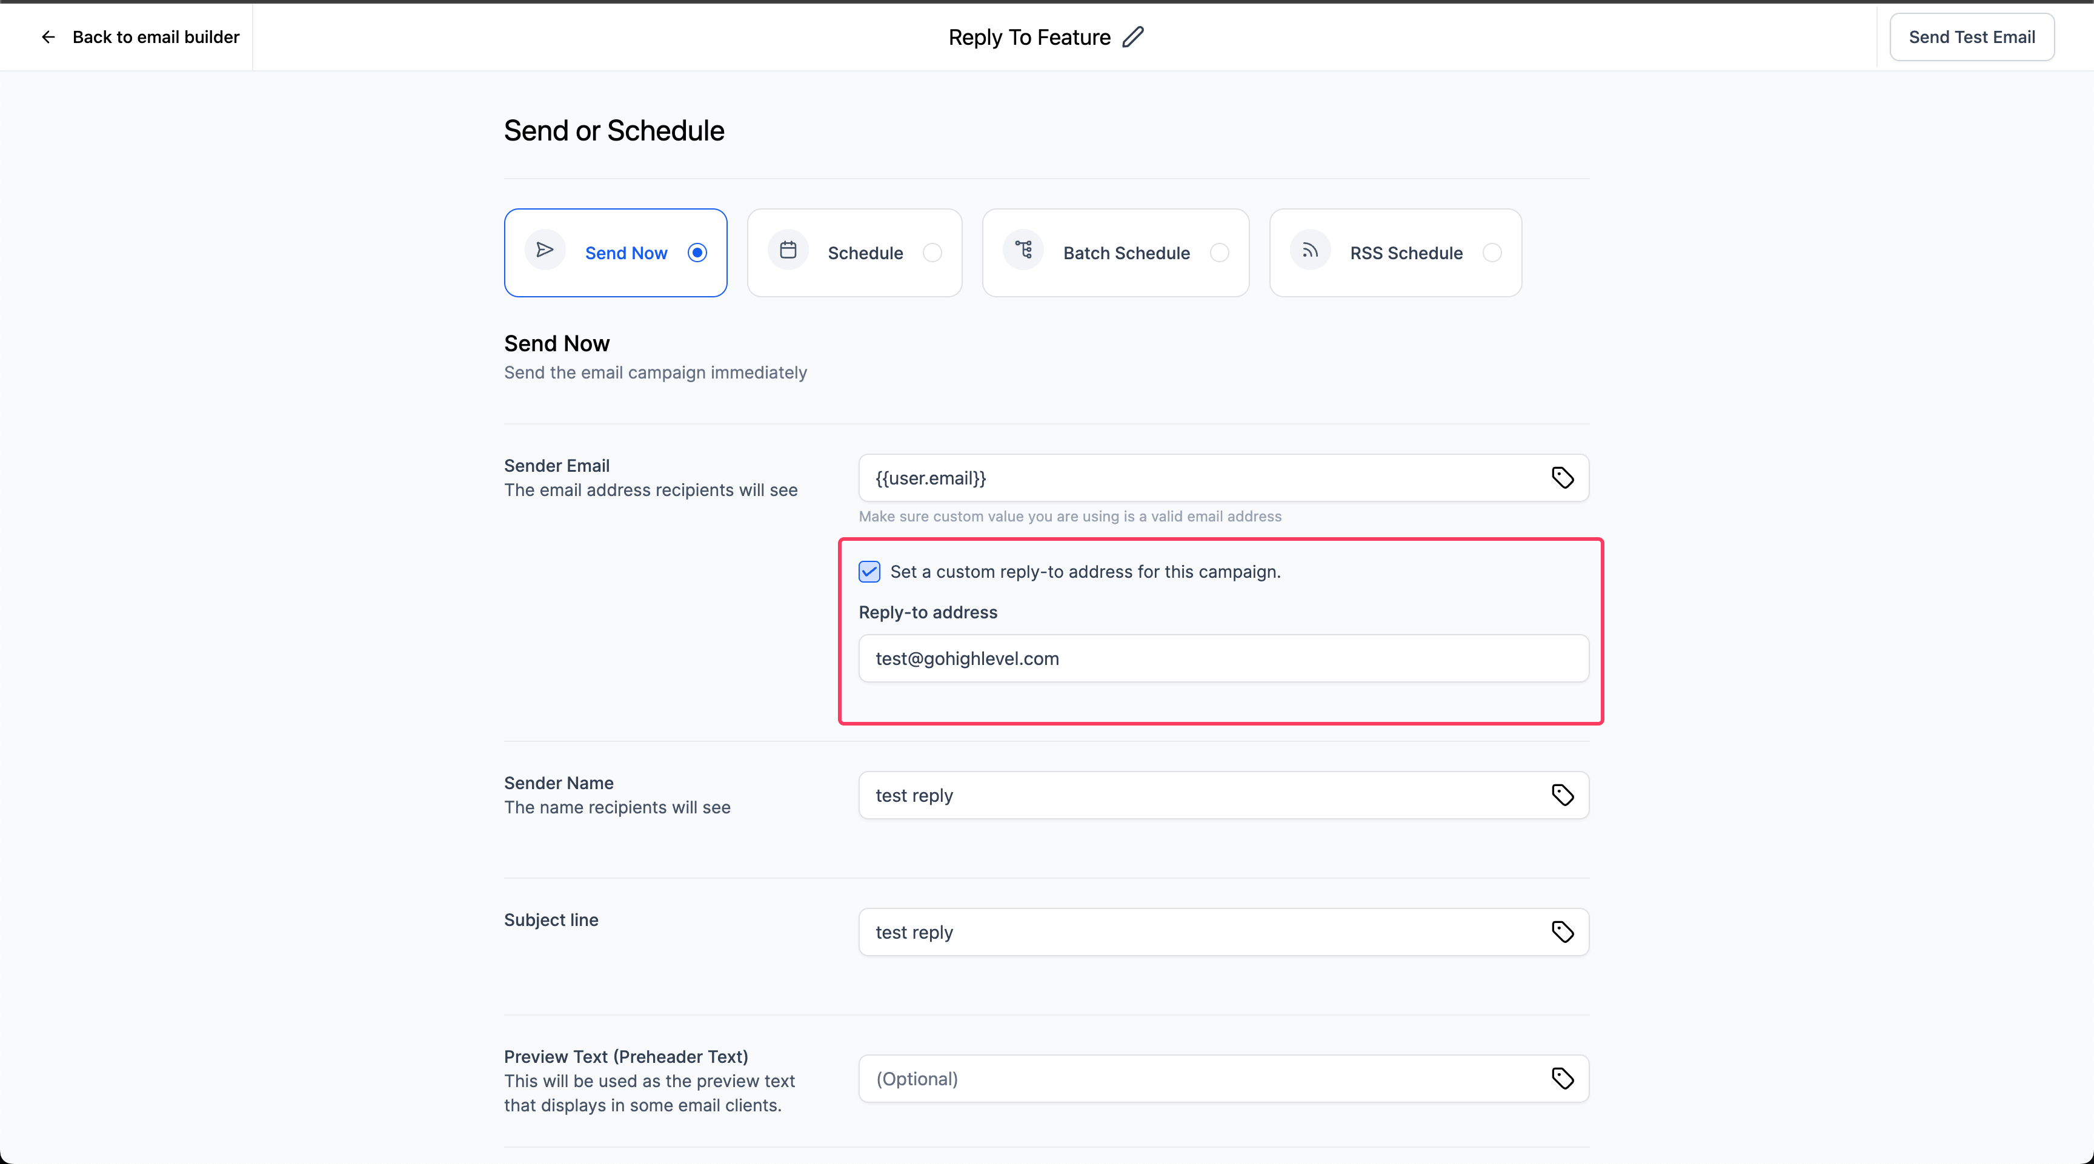Uncheck the custom reply-to address checkbox
Viewport: 2094px width, 1164px height.
(x=869, y=572)
